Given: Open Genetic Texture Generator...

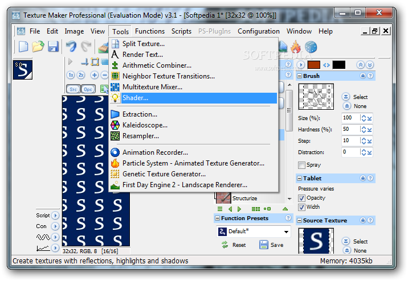Looking at the screenshot, I should point(194,173).
